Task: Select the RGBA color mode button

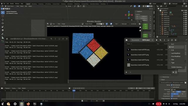Action: [184, 92]
